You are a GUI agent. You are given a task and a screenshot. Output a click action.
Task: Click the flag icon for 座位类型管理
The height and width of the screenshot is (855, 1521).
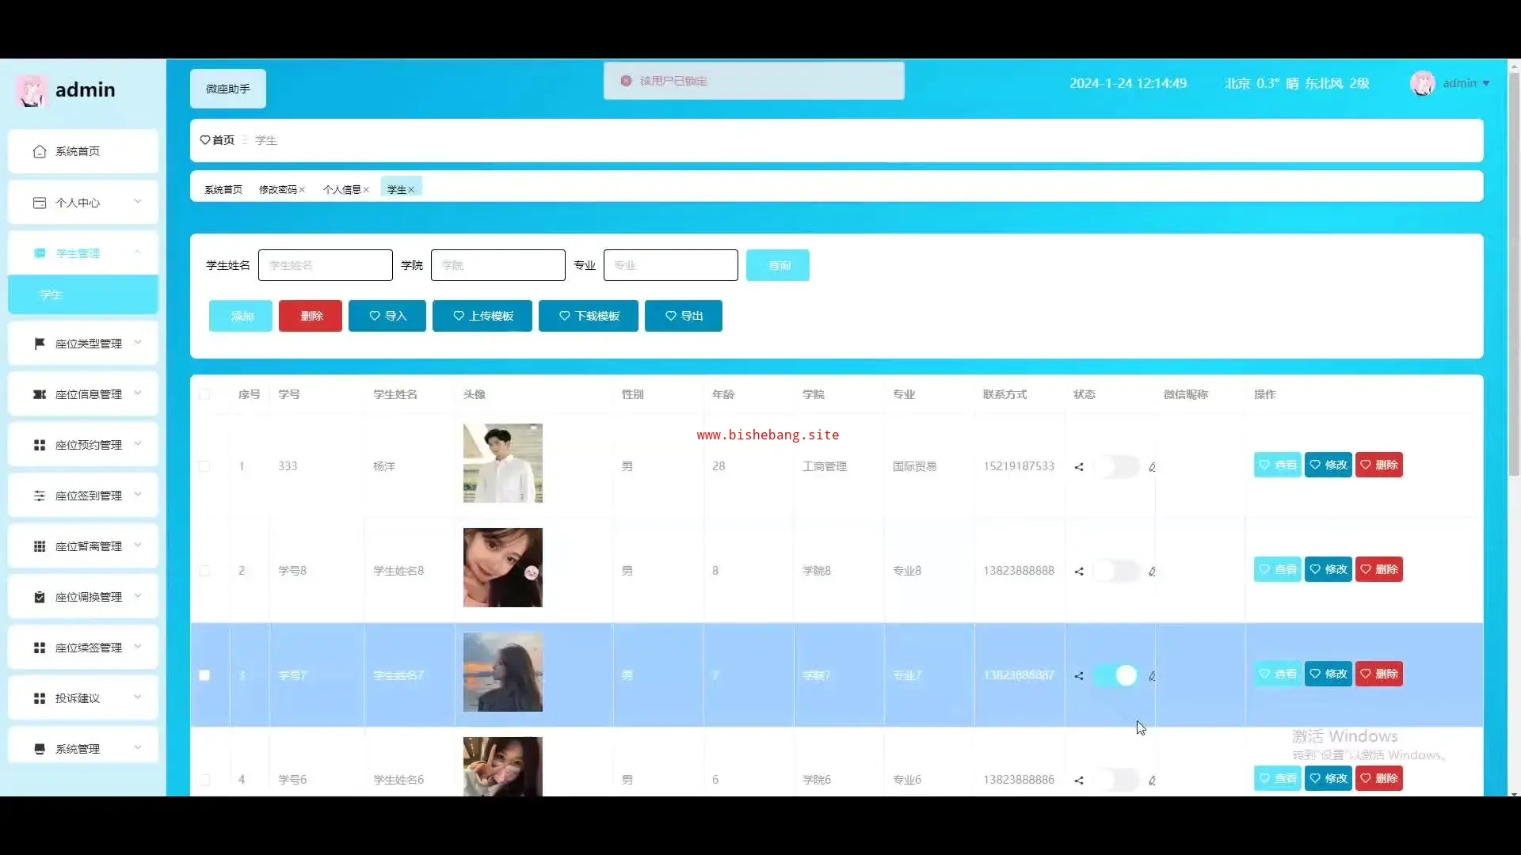pyautogui.click(x=40, y=344)
